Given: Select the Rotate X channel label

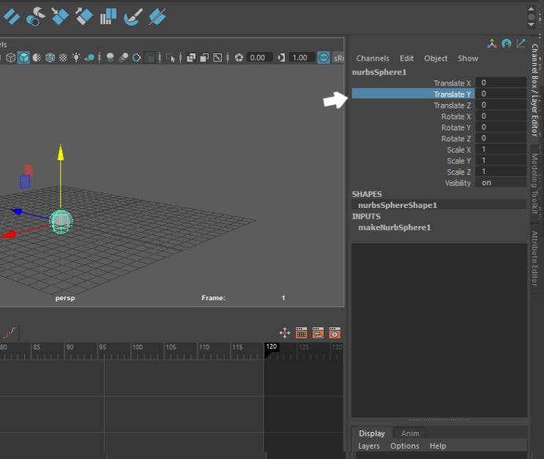Looking at the screenshot, I should (456, 116).
